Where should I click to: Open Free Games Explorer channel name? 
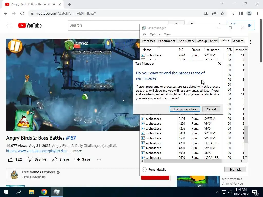point(39,172)
